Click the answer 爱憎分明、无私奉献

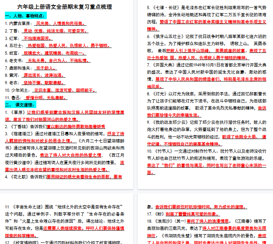pos(45,98)
